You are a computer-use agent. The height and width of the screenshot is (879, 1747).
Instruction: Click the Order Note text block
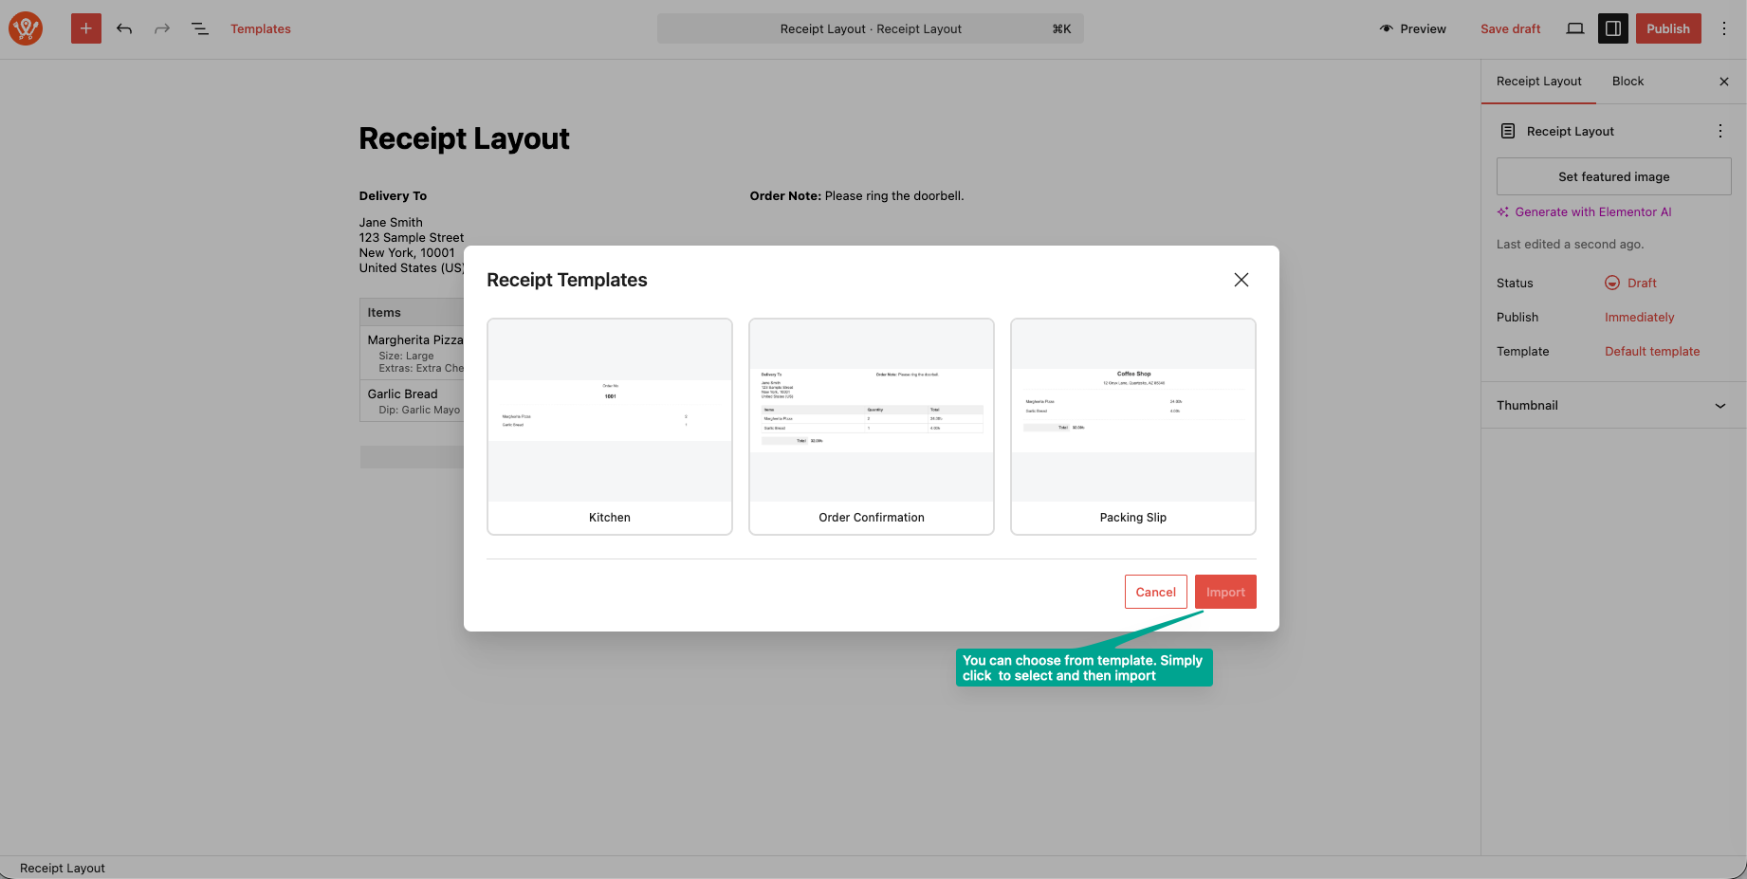[x=856, y=196]
